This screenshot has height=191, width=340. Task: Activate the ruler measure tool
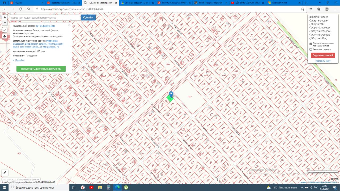tap(5, 172)
